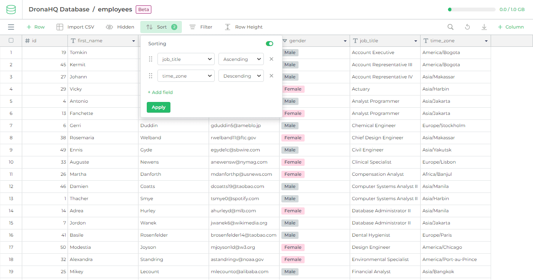Select the Europe/Stockholm time zone cell
The height and width of the screenshot is (280, 533).
(456, 126)
